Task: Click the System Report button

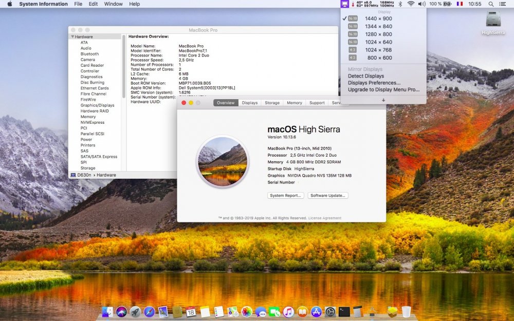Action: coord(285,195)
